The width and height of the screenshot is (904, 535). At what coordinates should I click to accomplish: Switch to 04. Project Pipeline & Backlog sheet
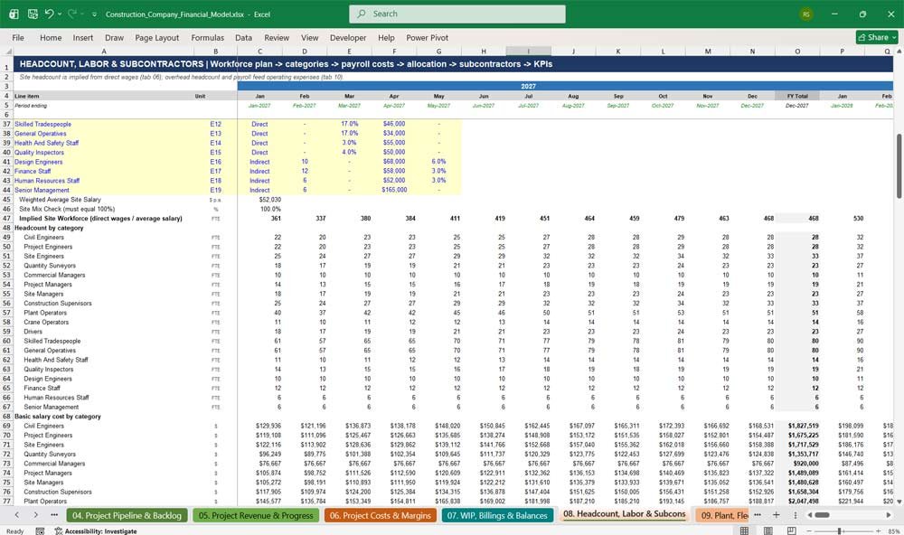pos(127,515)
